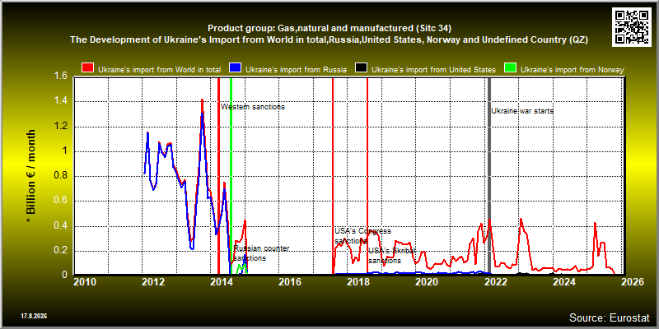This screenshot has width=659, height=329.
Task: Click the x-axis label 2024
Action: [564, 282]
